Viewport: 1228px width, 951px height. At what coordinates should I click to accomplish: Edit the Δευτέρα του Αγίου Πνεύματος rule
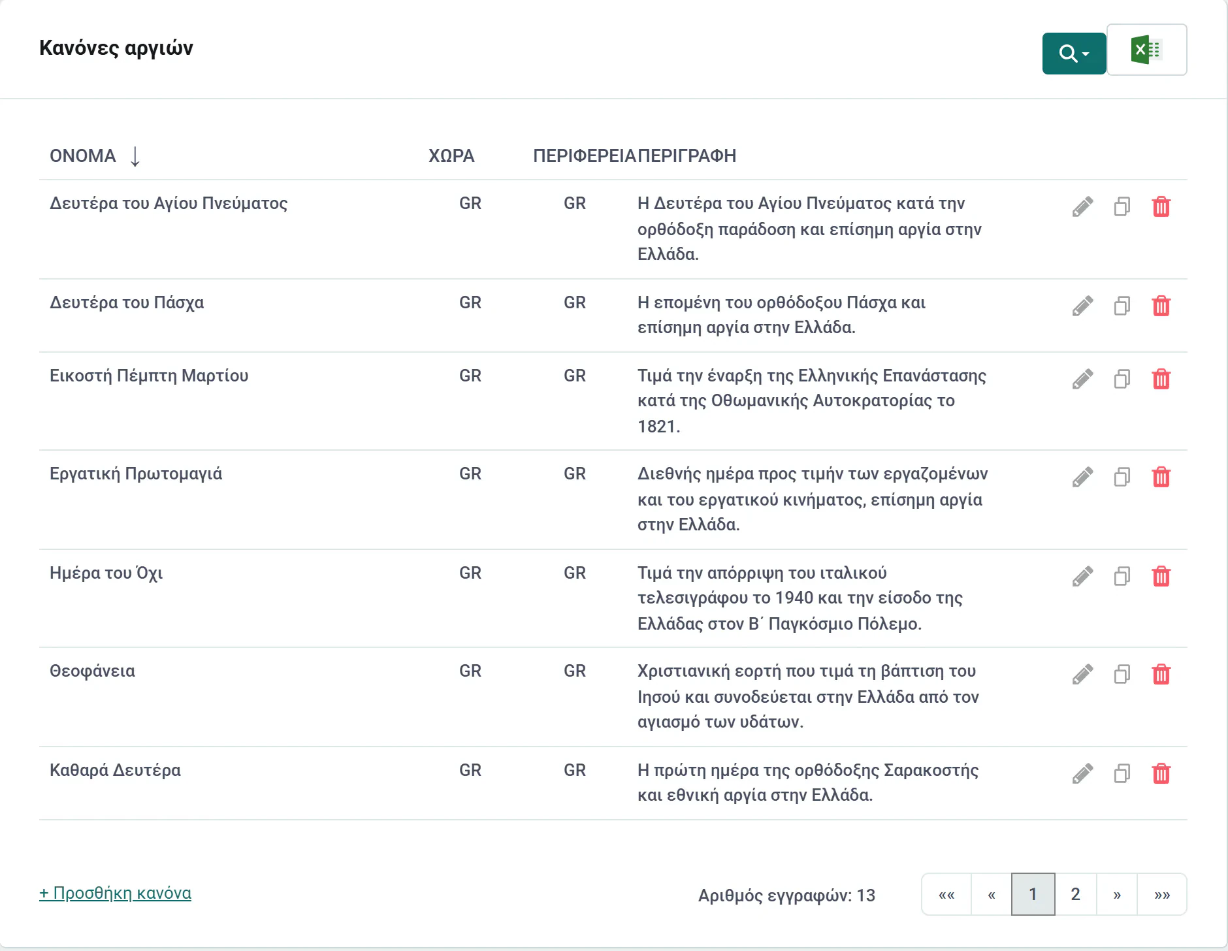point(1082,207)
